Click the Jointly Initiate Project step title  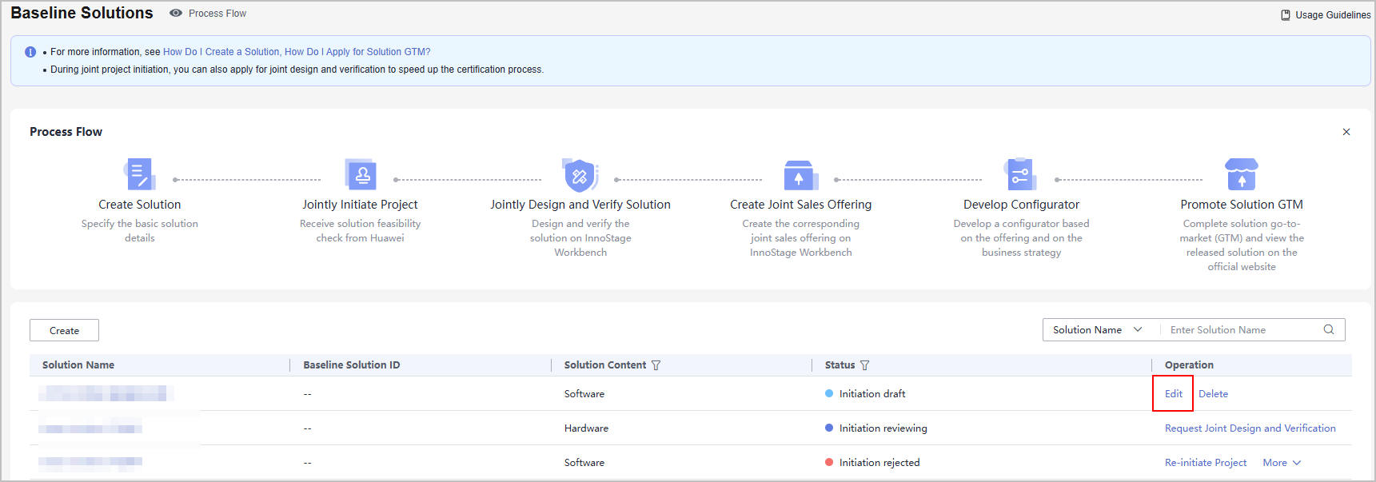(360, 205)
